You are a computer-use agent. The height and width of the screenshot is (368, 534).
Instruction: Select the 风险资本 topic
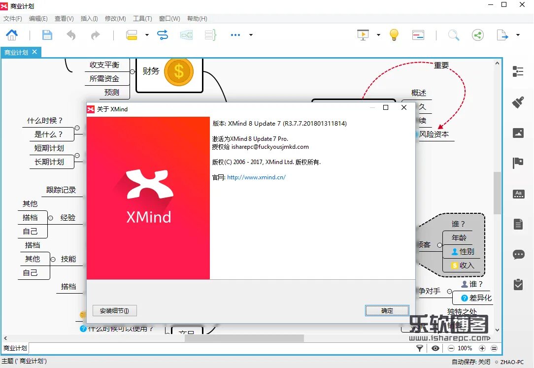434,134
